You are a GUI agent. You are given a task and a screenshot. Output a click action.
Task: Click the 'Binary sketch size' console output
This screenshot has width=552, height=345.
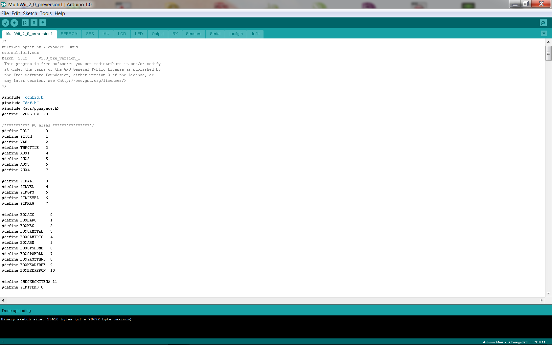[66, 319]
